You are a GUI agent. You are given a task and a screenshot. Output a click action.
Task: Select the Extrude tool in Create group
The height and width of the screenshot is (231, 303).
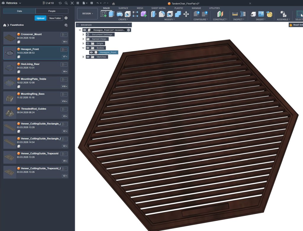111,14
